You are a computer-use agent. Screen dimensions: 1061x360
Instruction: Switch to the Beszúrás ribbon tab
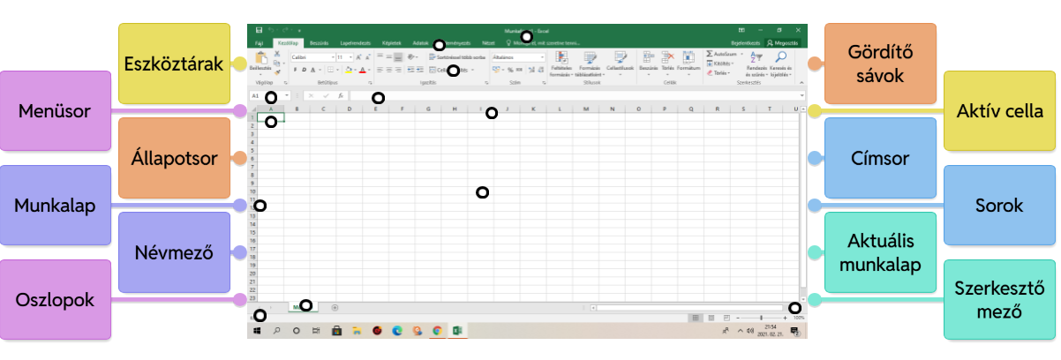point(319,42)
